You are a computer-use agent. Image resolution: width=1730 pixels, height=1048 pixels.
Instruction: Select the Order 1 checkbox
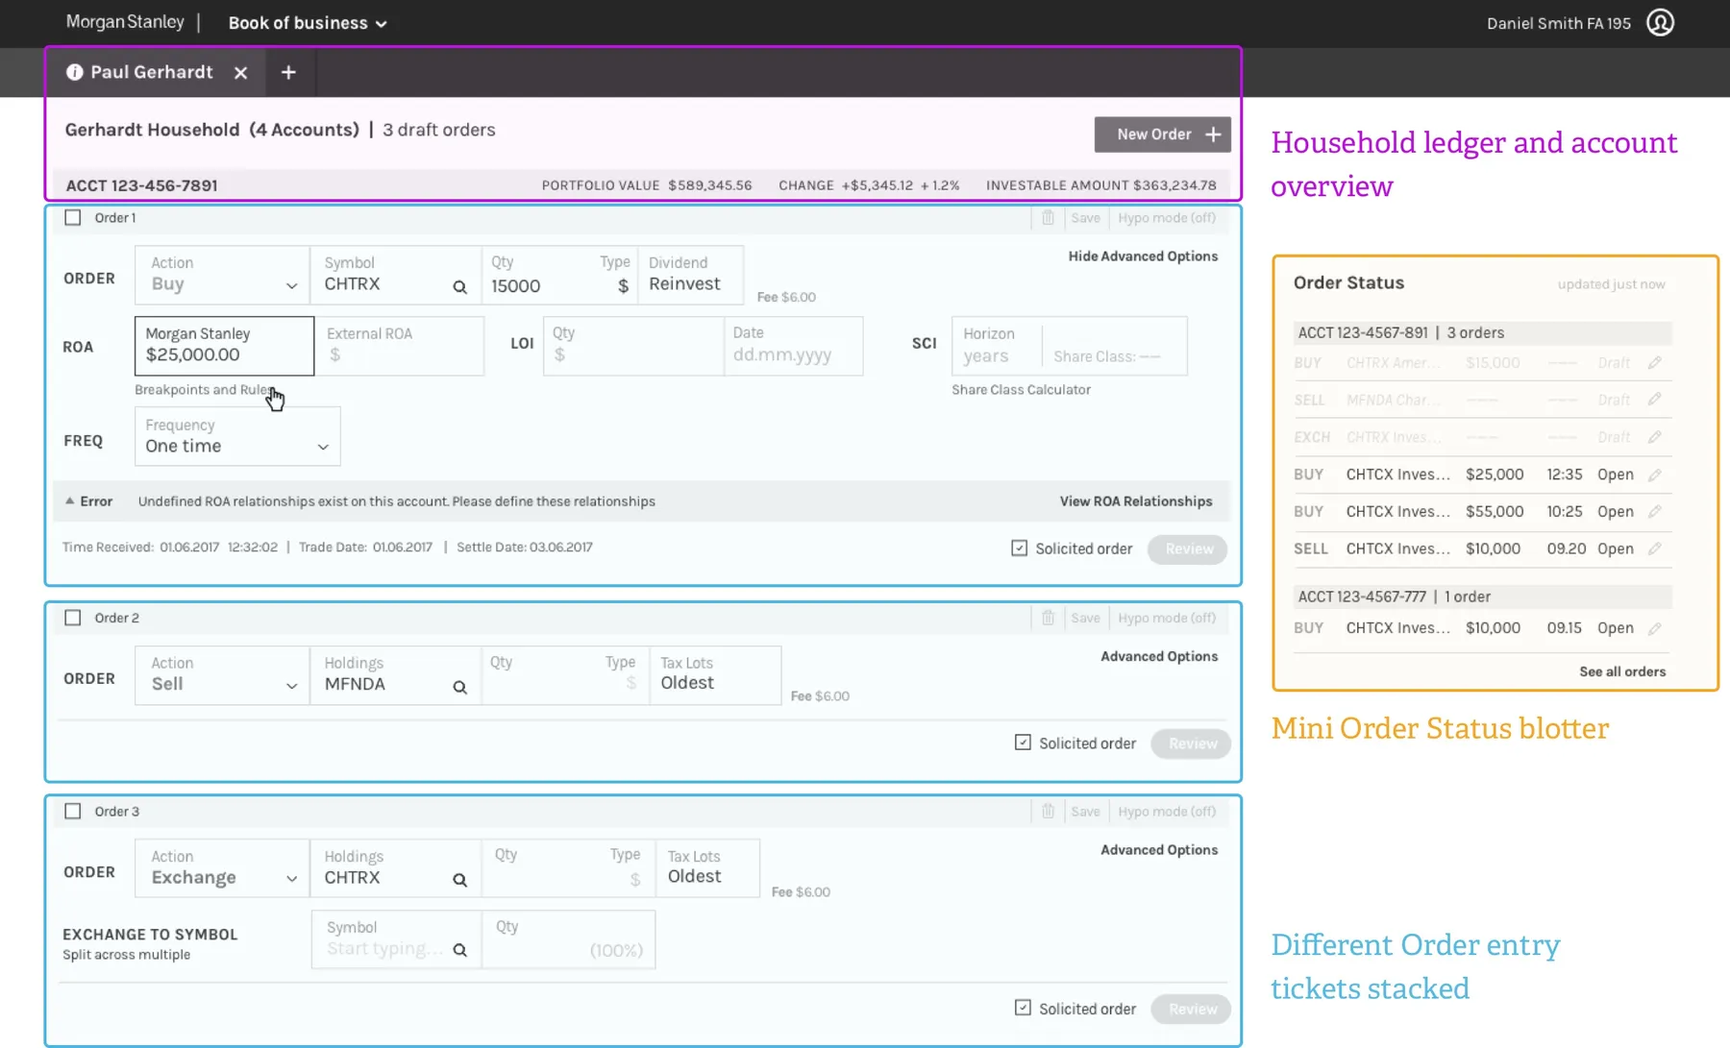[73, 218]
